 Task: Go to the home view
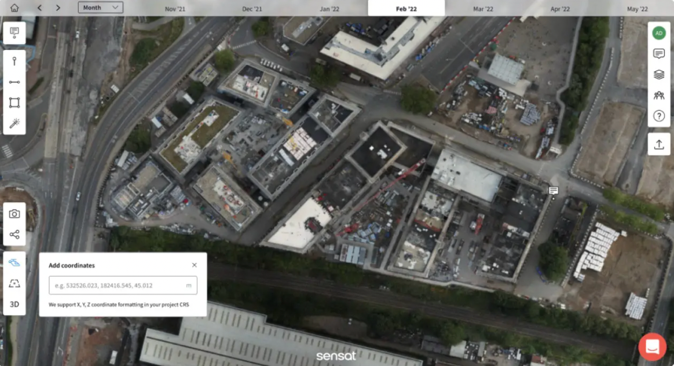tap(14, 8)
